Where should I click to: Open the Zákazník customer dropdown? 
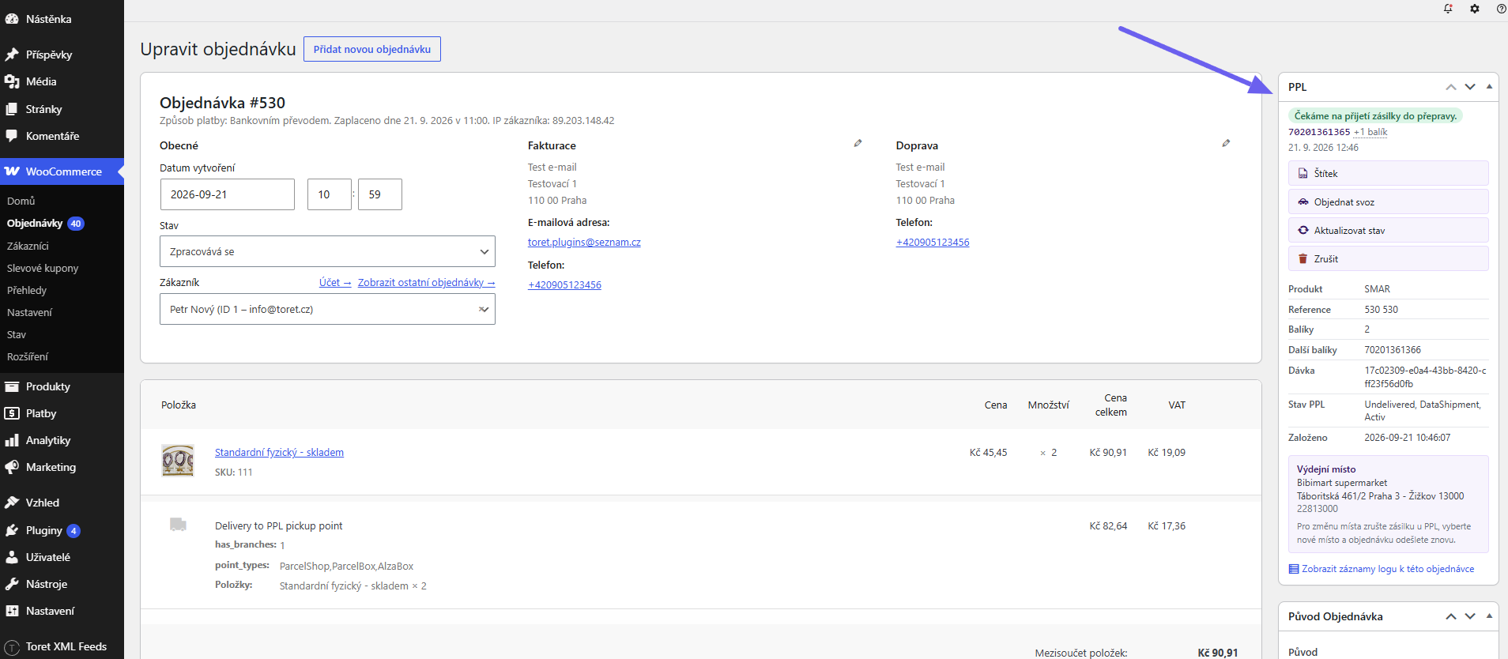coord(327,309)
